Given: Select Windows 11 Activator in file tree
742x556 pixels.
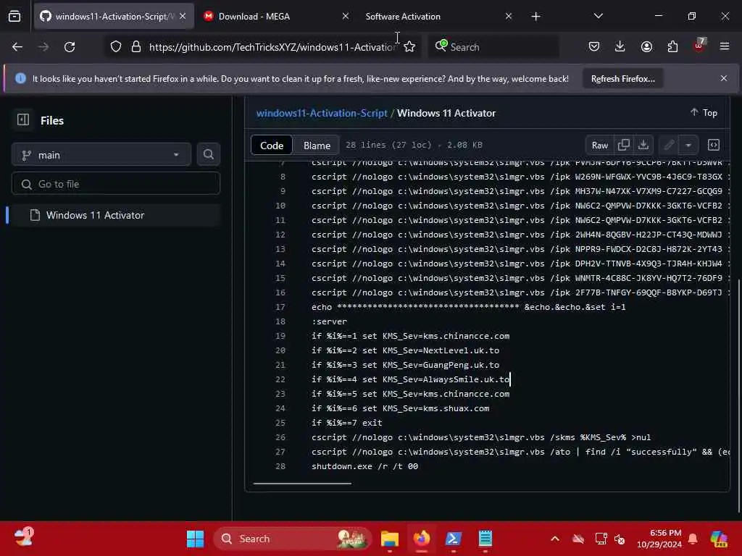Looking at the screenshot, I should pos(115,215).
